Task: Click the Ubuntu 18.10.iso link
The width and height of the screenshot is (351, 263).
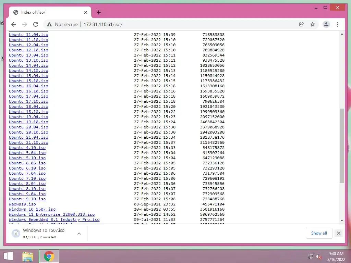Action: click(x=28, y=112)
